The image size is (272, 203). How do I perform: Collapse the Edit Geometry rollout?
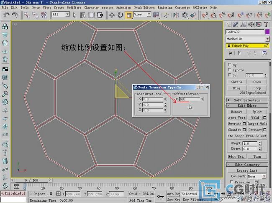247,165
